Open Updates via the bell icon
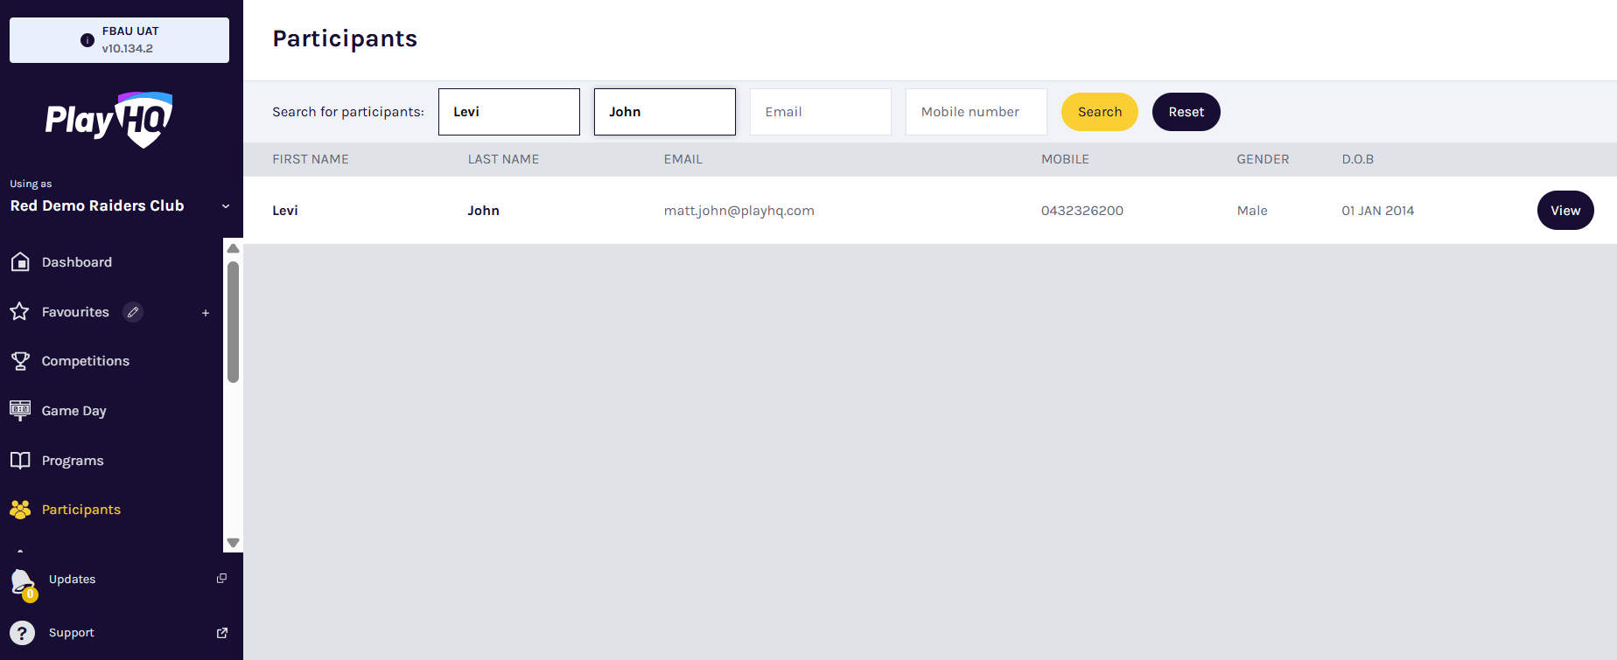 point(22,581)
